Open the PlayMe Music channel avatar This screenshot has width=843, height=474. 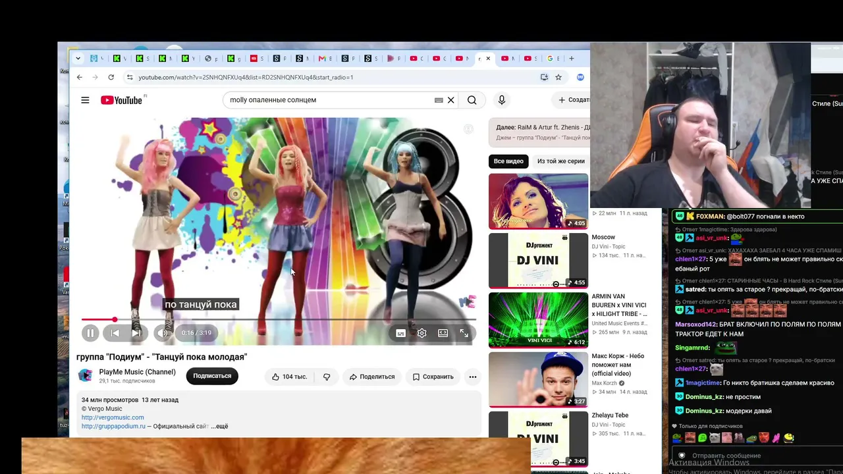point(85,376)
